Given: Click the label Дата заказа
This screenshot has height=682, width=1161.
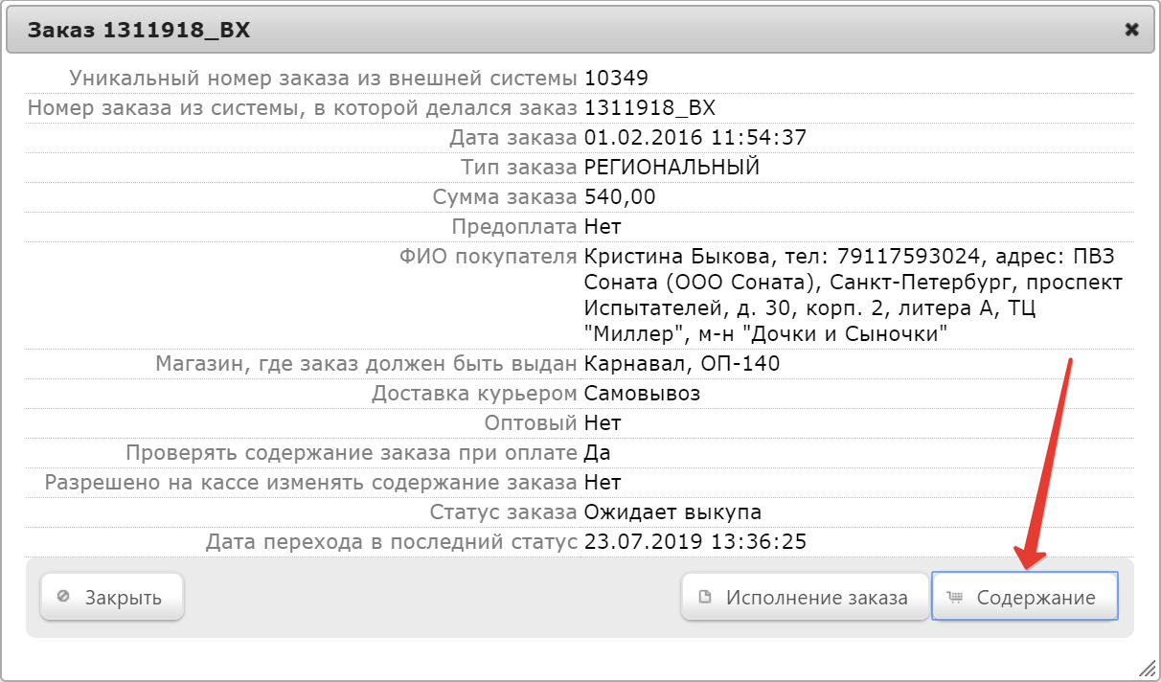Looking at the screenshot, I should [513, 137].
